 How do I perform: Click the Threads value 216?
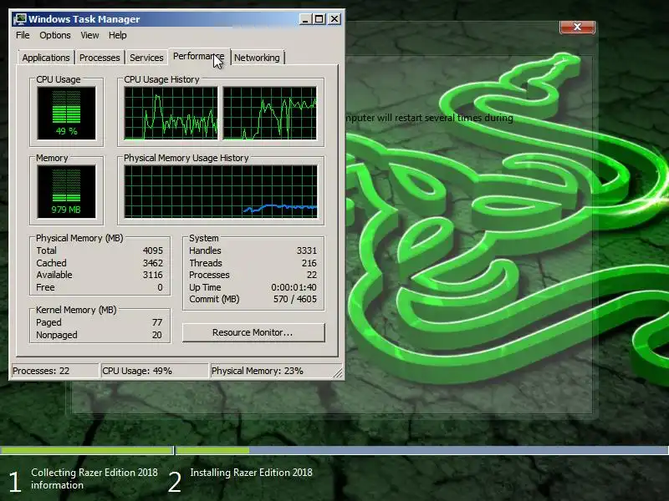309,263
